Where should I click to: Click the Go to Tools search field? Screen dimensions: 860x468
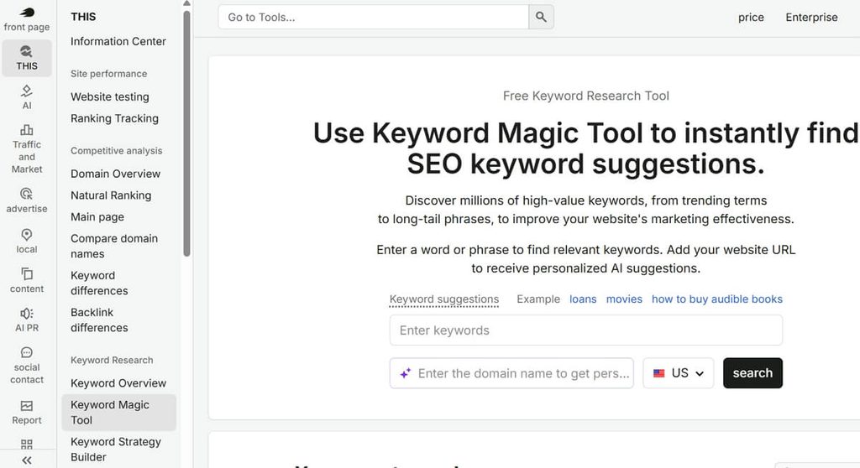point(374,17)
